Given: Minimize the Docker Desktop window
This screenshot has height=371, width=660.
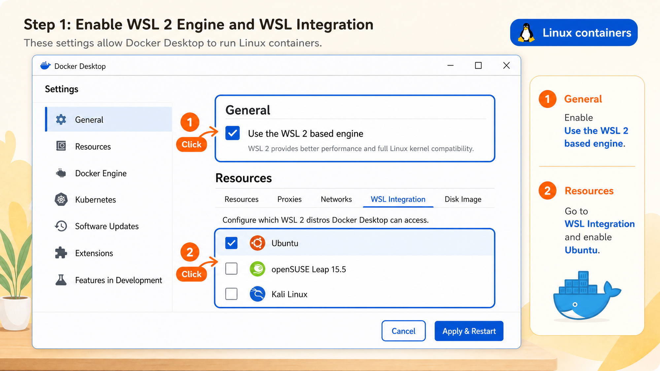Looking at the screenshot, I should (450, 66).
